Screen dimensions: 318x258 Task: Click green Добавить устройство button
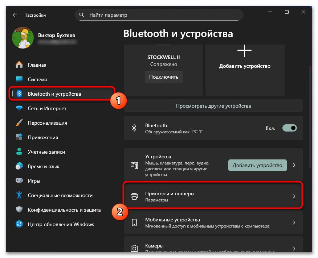tap(257, 165)
